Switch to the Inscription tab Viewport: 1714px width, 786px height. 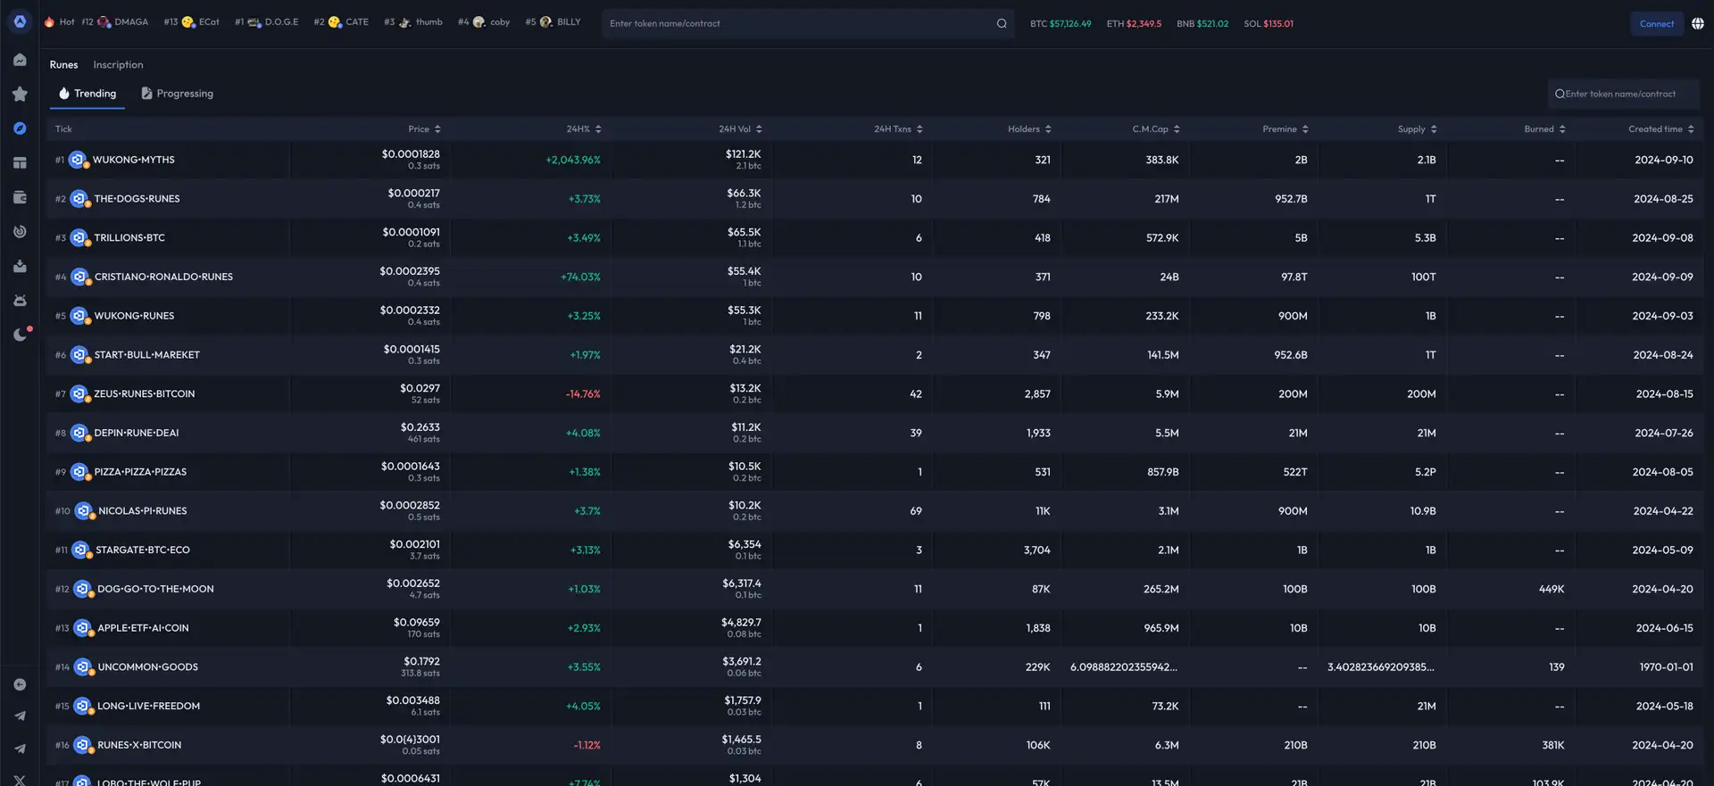pos(118,65)
